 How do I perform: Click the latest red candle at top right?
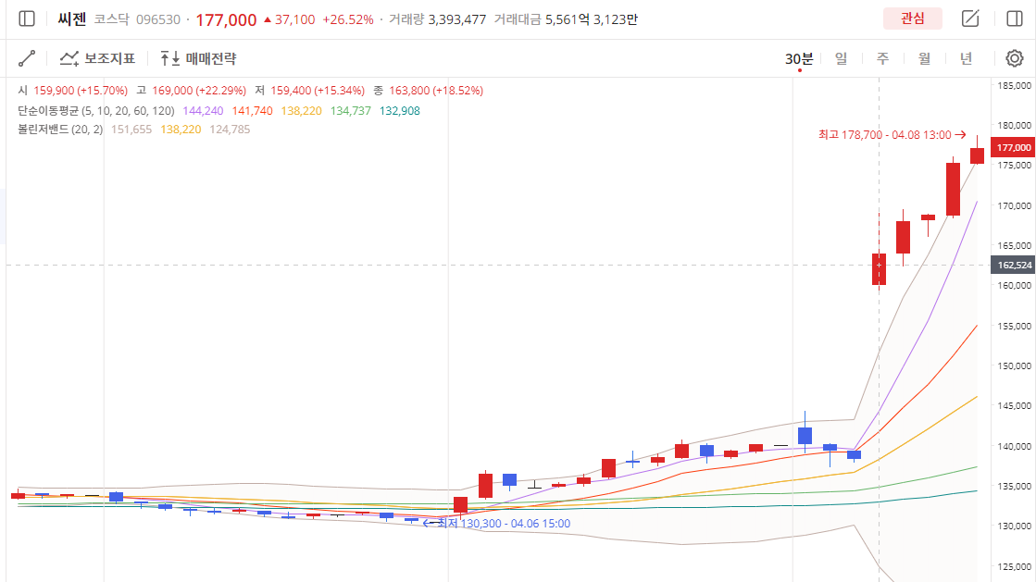[977, 155]
